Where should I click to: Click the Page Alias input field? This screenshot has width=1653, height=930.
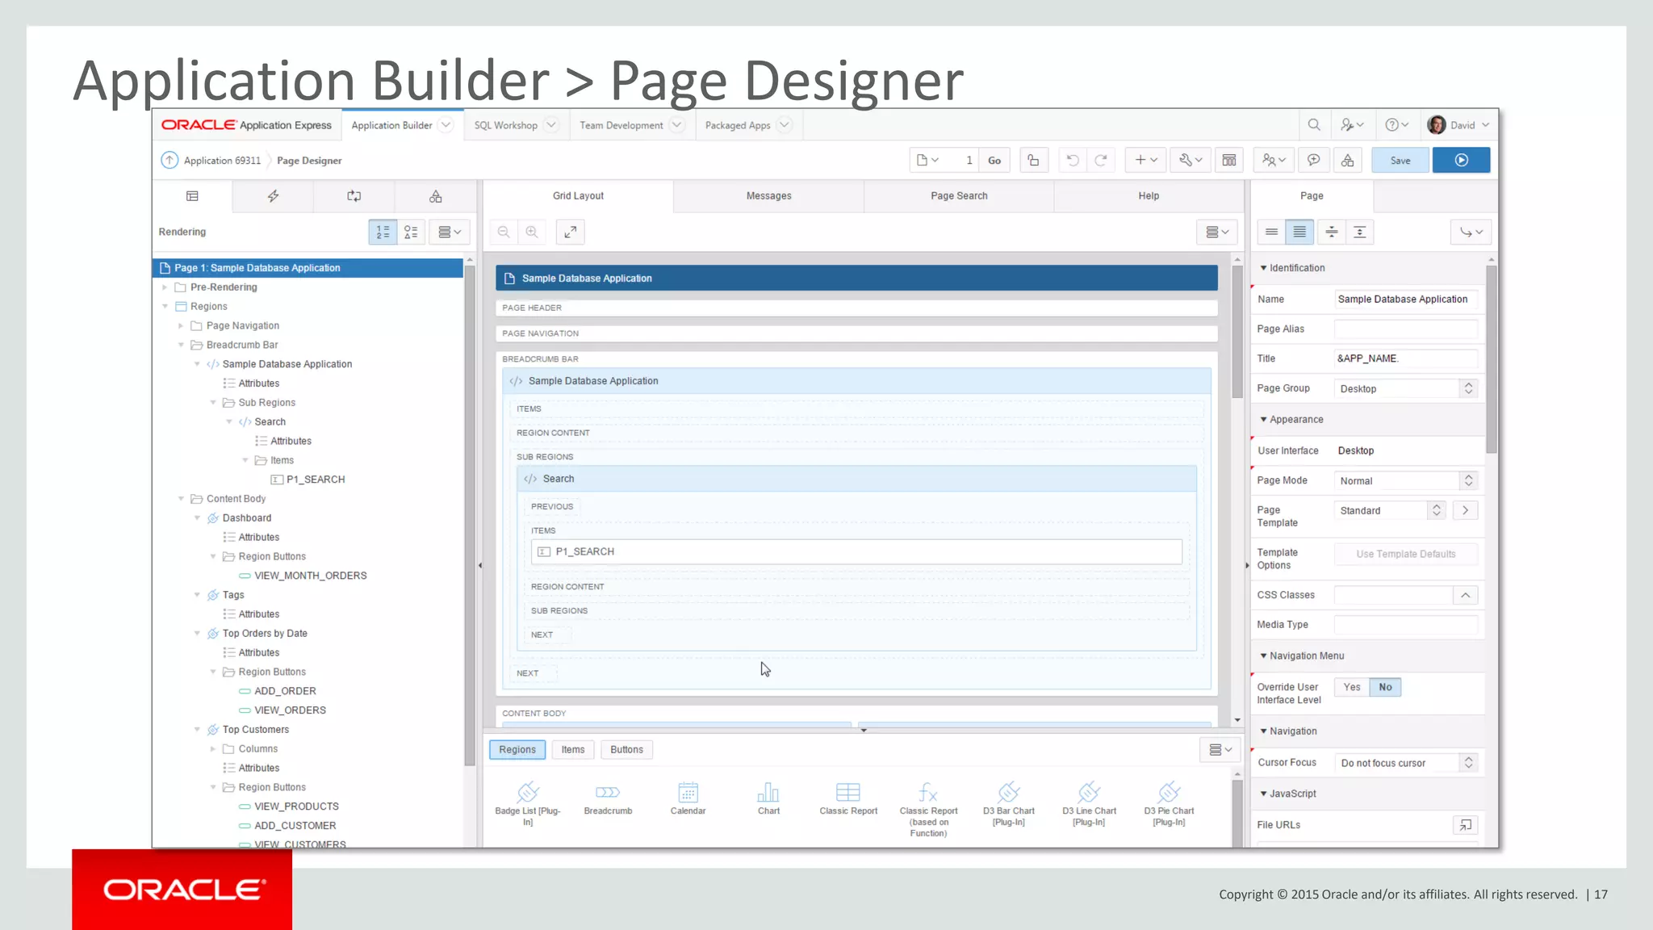(1405, 329)
